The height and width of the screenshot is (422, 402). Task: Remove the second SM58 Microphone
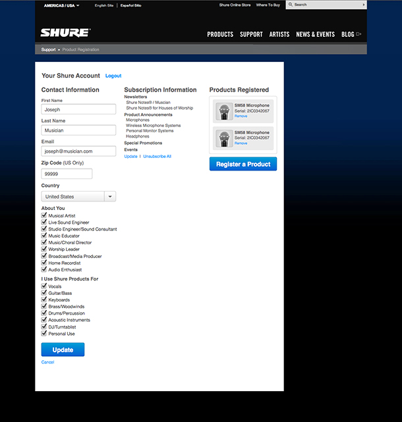coord(241,143)
